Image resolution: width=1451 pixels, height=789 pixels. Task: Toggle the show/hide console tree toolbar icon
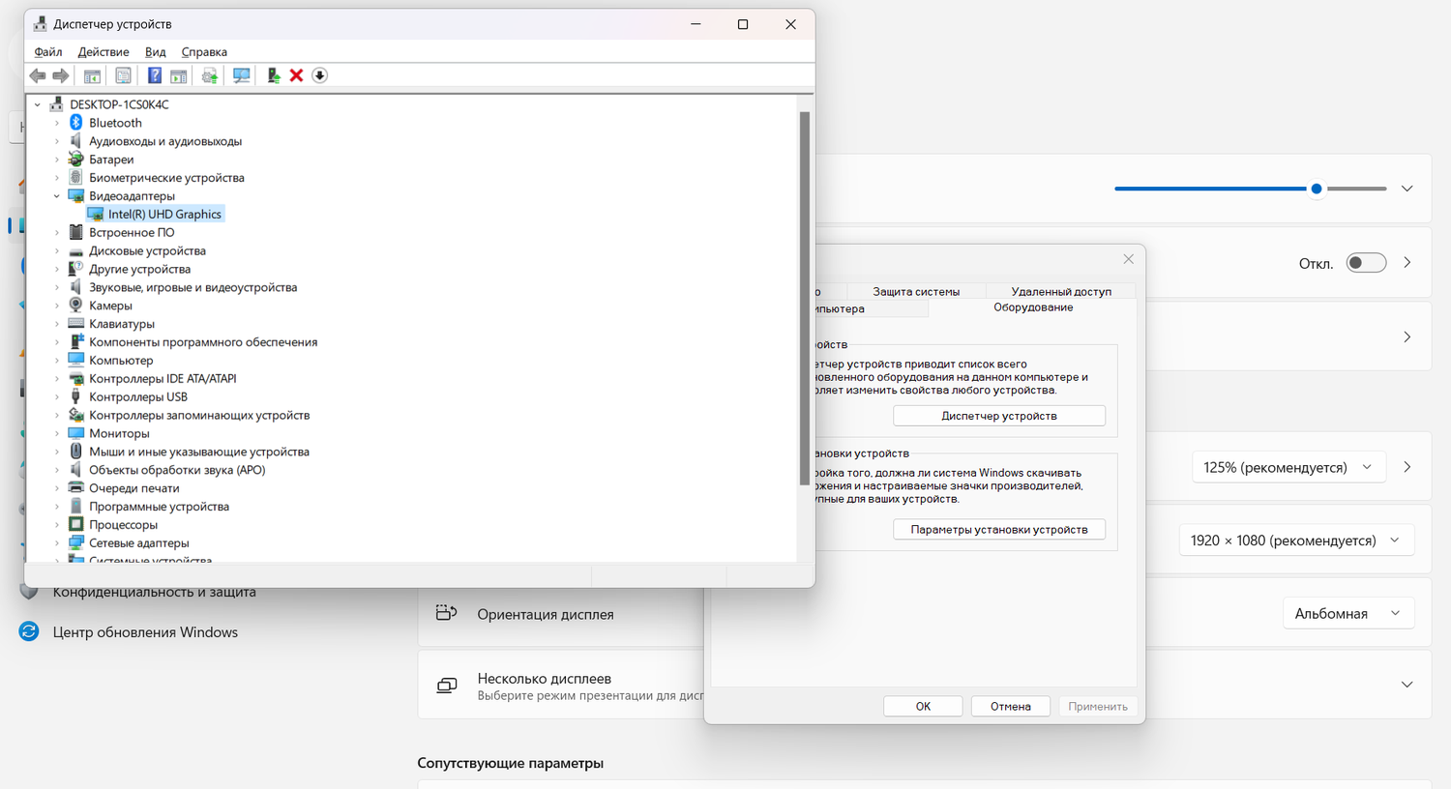[92, 75]
